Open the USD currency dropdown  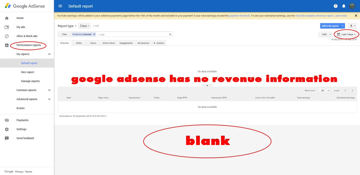[x=325, y=35]
